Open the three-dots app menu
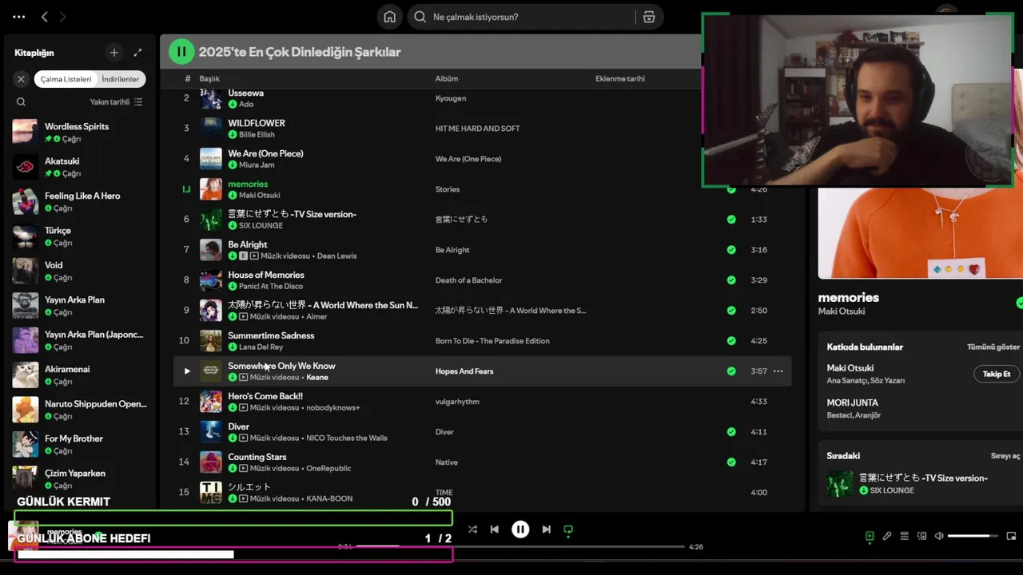1023x575 pixels. [x=19, y=17]
